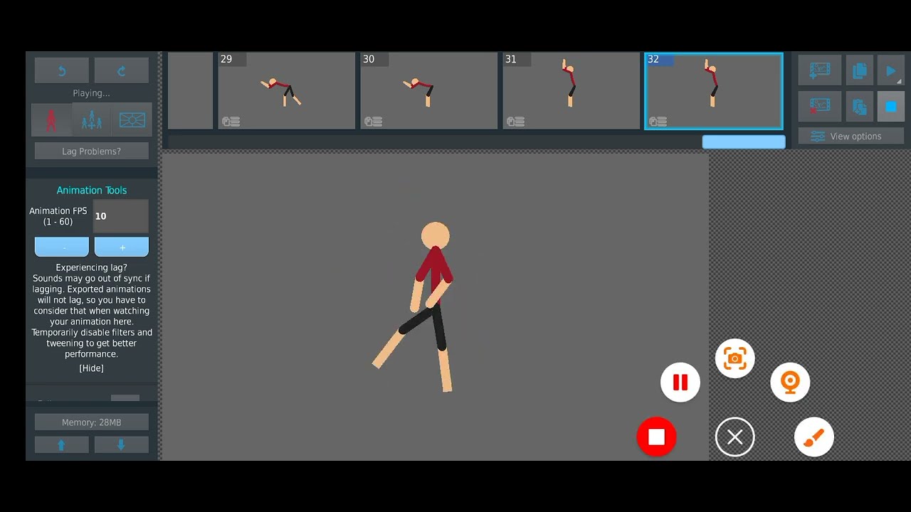Click the [Hide] link under lag notice
The height and width of the screenshot is (512, 911).
[91, 368]
